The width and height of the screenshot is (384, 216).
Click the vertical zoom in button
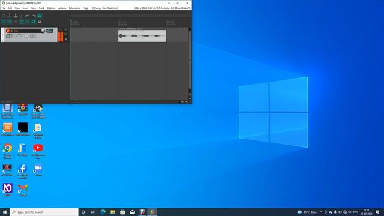pyautogui.click(x=190, y=94)
